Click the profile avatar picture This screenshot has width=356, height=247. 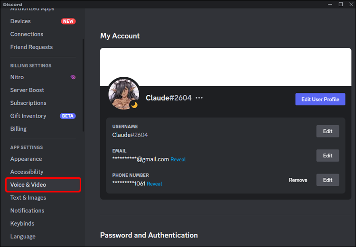click(x=122, y=94)
